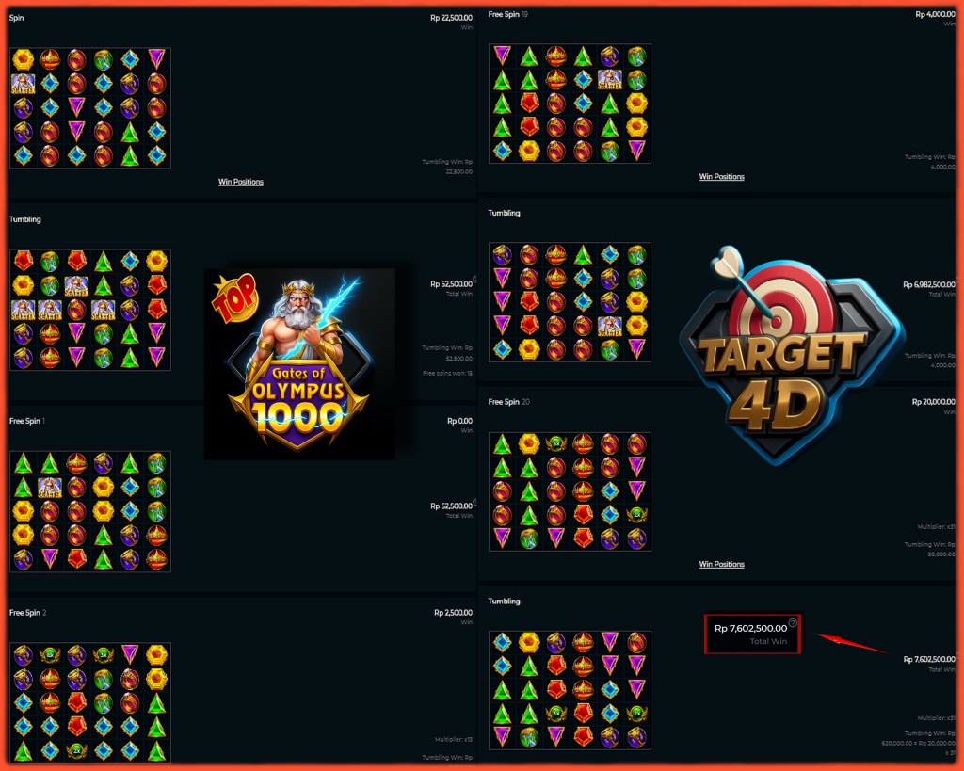This screenshot has height=771, width=964.
Task: Open Win Positions link under Free Spin 20
Action: pos(721,564)
